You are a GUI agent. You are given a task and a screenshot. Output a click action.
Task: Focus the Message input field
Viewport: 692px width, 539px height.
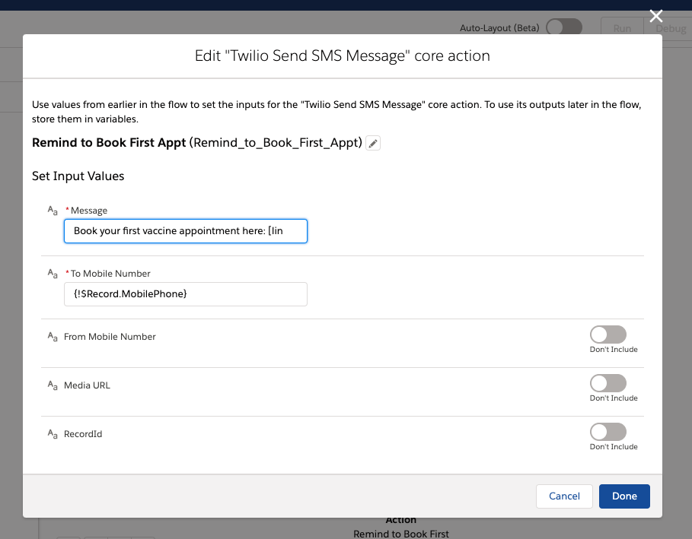coord(185,231)
